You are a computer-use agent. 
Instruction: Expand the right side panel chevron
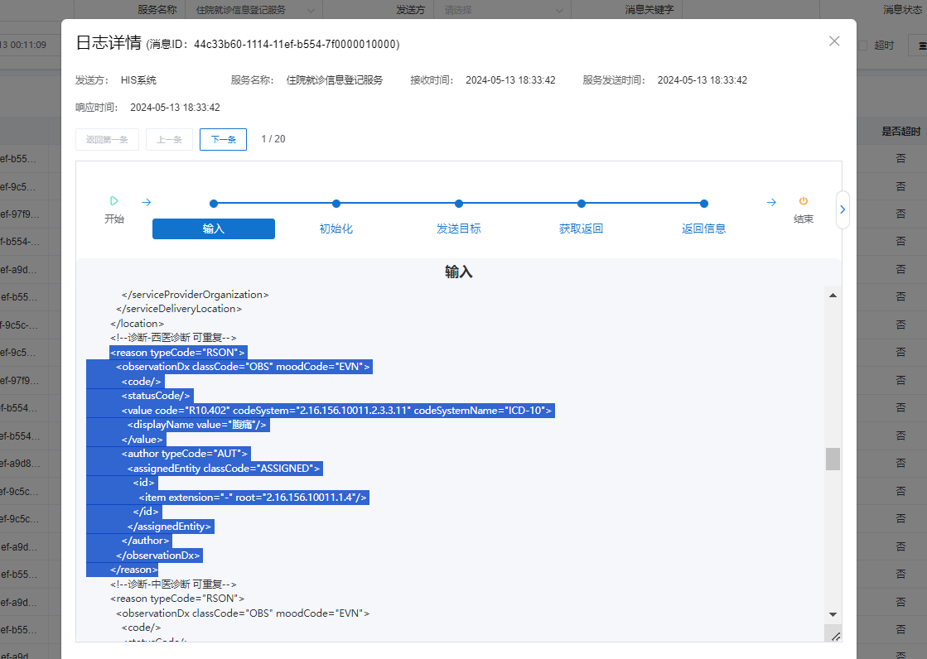pos(843,209)
